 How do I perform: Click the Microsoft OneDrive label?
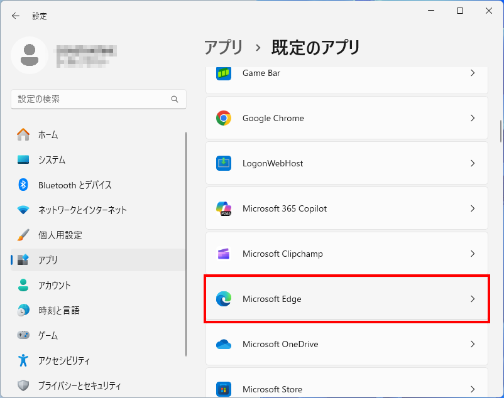(x=280, y=344)
